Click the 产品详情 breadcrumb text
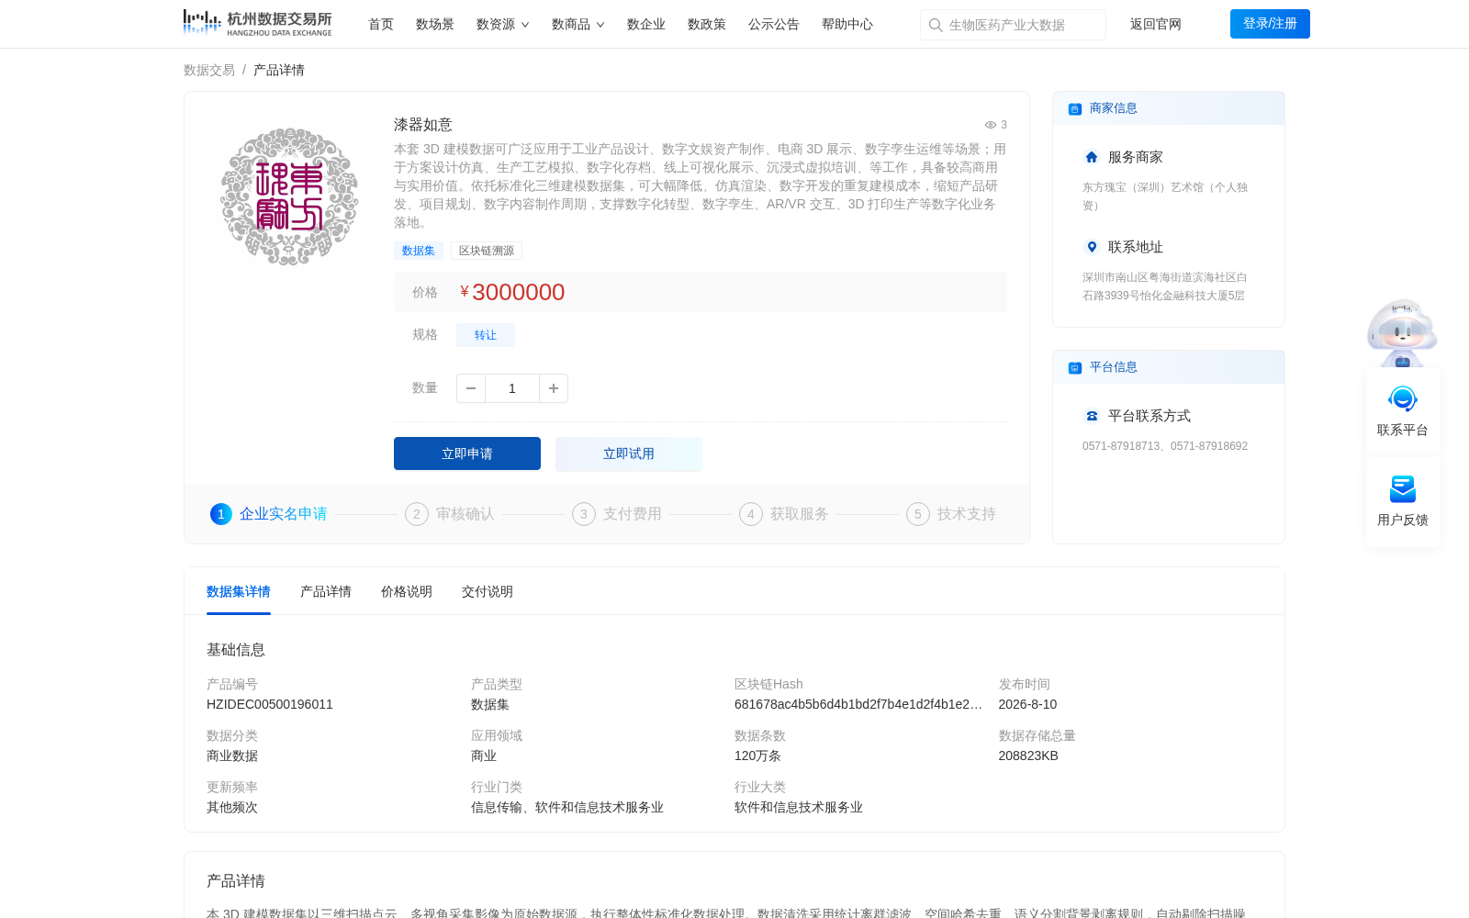The height and width of the screenshot is (918, 1469). (x=279, y=71)
